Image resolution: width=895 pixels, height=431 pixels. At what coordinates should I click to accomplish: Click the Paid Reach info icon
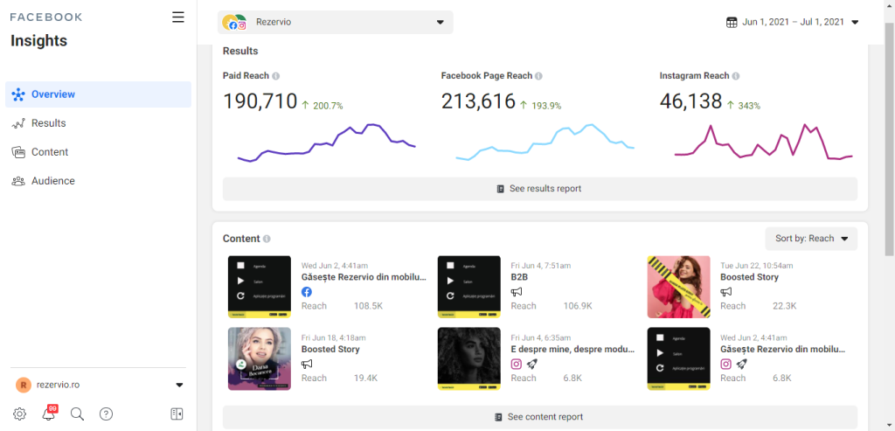pos(276,76)
